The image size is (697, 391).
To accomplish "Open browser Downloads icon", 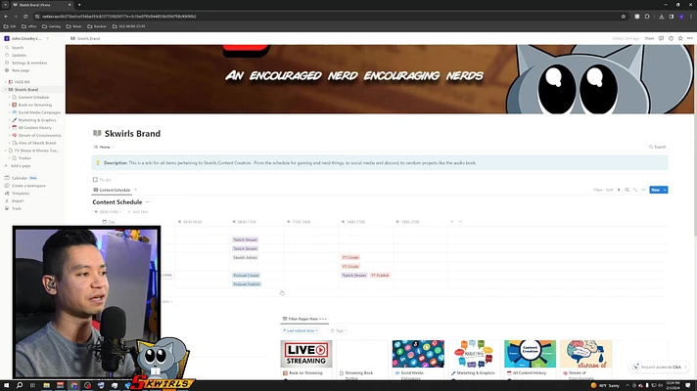I will (x=661, y=17).
